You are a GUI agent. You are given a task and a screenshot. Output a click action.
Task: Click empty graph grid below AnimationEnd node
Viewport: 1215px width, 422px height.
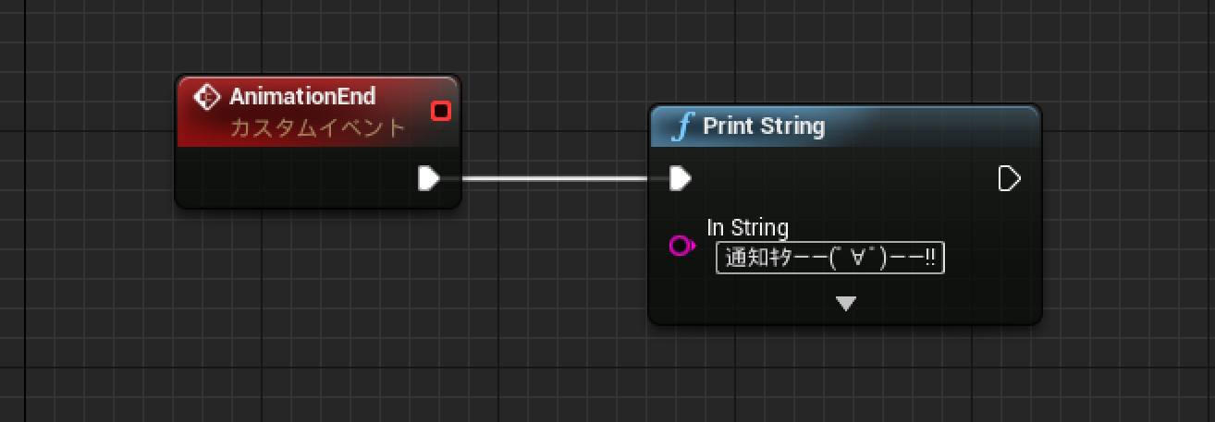click(314, 295)
